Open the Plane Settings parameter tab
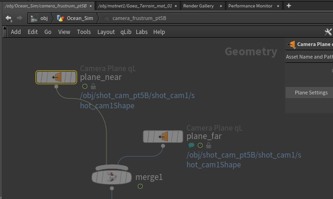333x199 pixels. (x=311, y=93)
